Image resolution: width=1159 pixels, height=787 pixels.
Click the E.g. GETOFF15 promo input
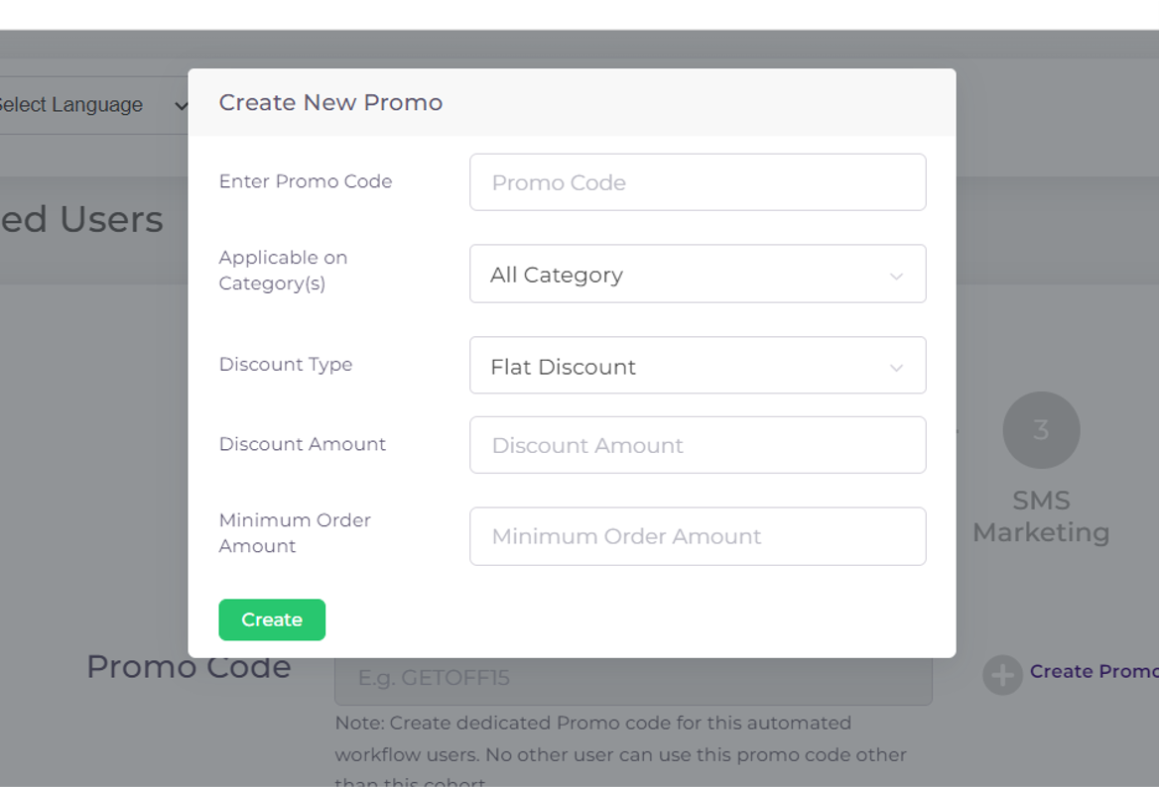point(633,679)
